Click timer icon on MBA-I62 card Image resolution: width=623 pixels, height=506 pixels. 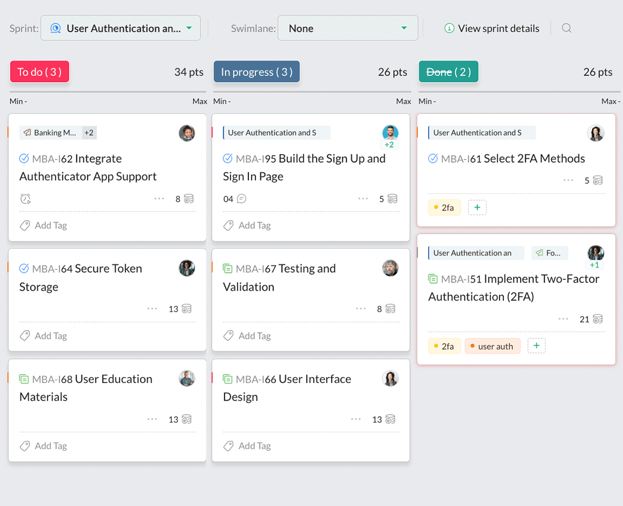(25, 199)
